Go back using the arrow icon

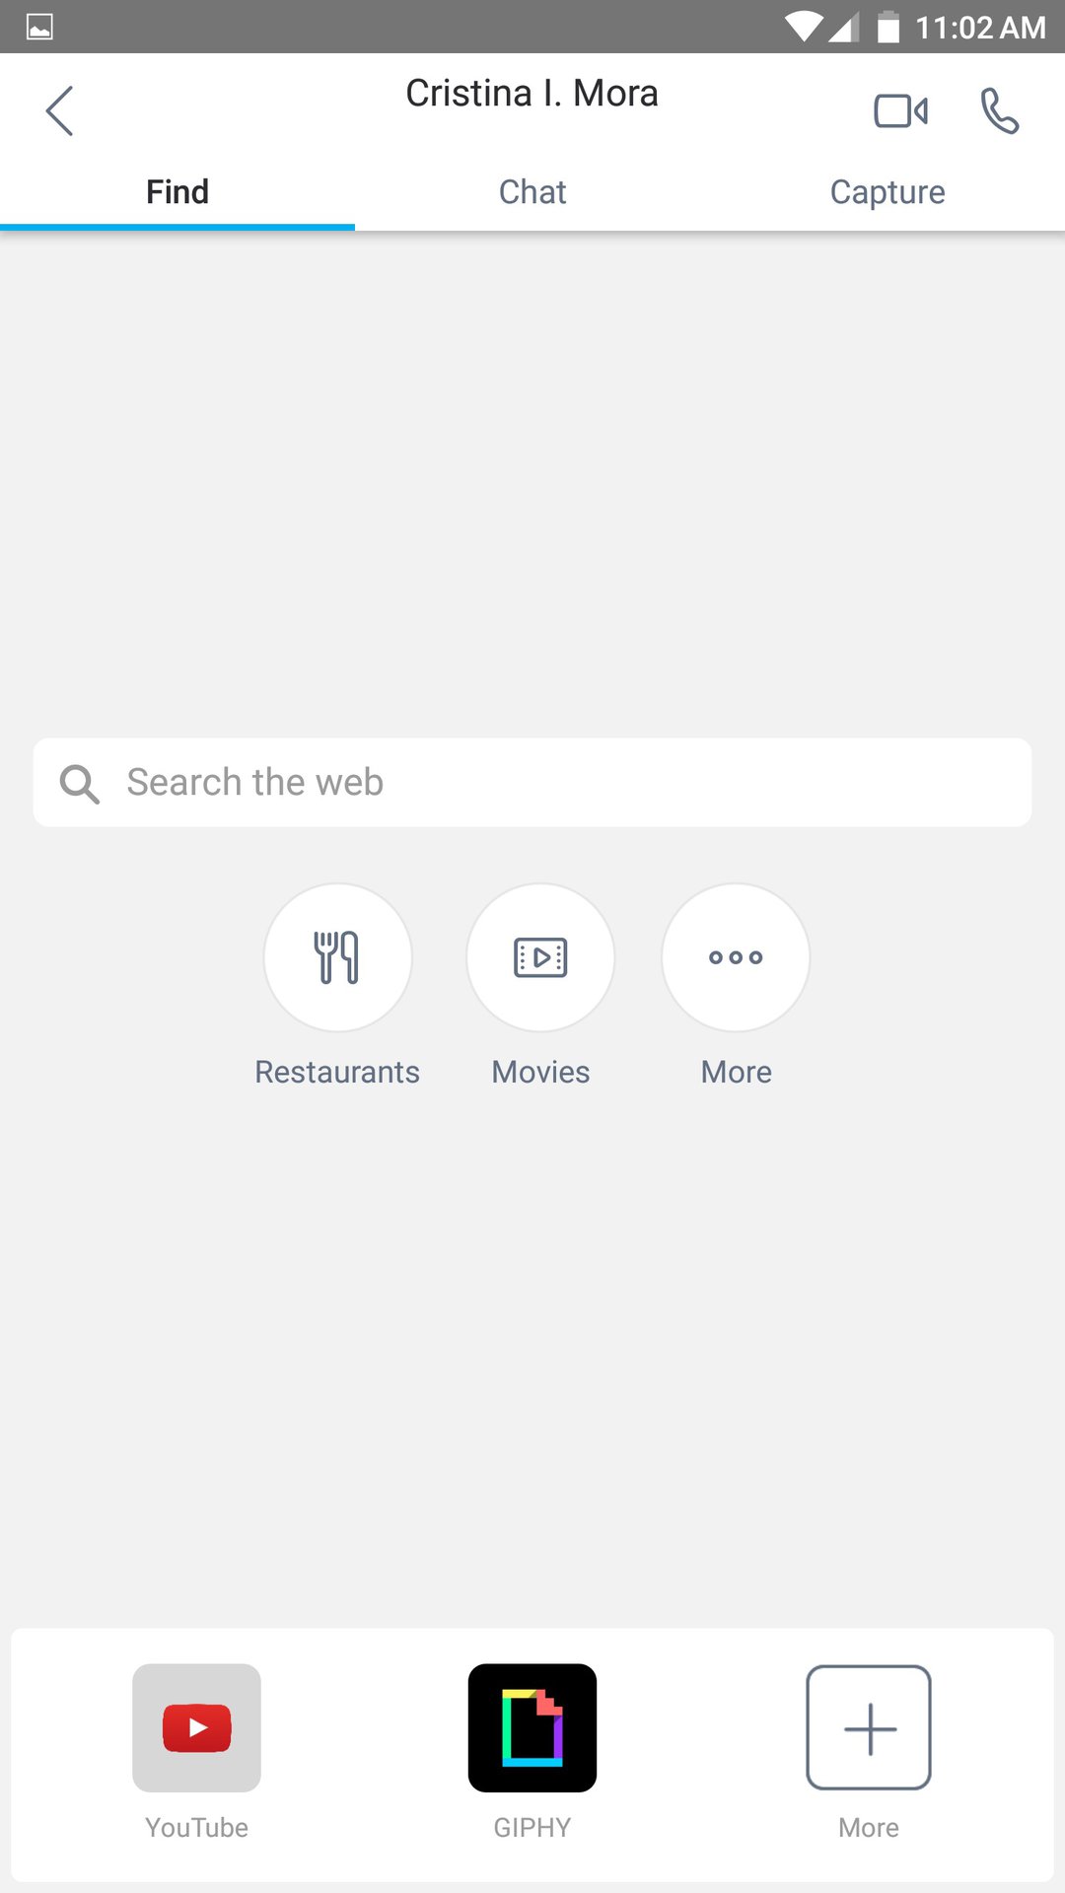point(59,110)
